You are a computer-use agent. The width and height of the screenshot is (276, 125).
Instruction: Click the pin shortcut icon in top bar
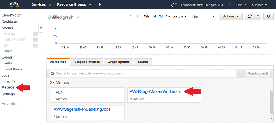[99, 5]
